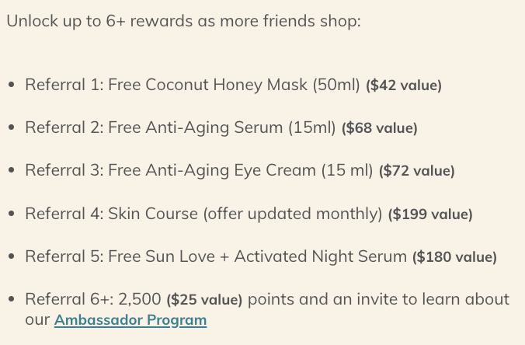This screenshot has width=525, height=345.
Task: Click the bold "($25 value)" label
Action: pos(204,300)
